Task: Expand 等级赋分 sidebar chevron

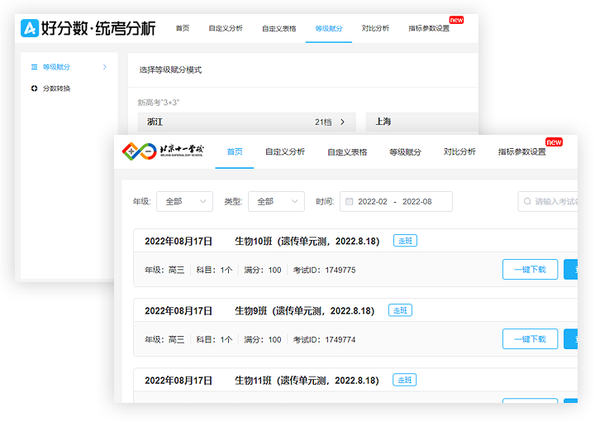Action: pos(104,67)
